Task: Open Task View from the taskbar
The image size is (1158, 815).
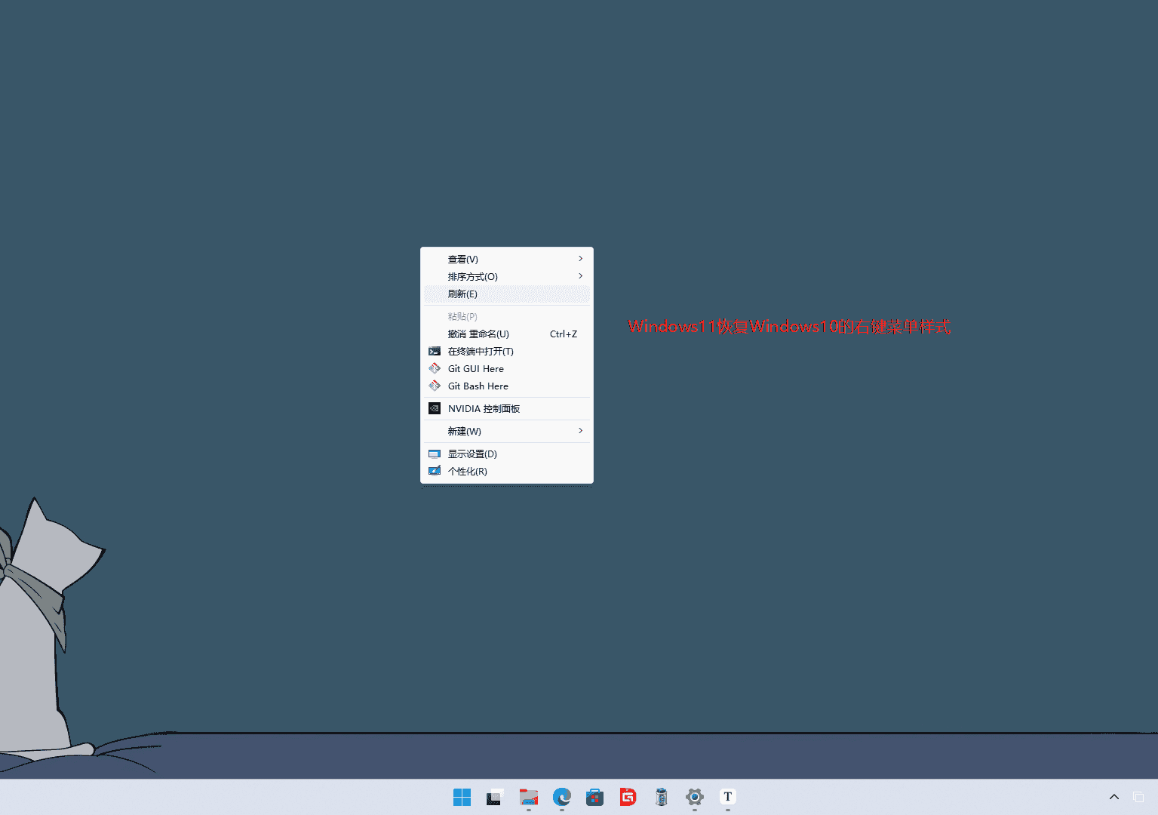Action: pos(495,797)
